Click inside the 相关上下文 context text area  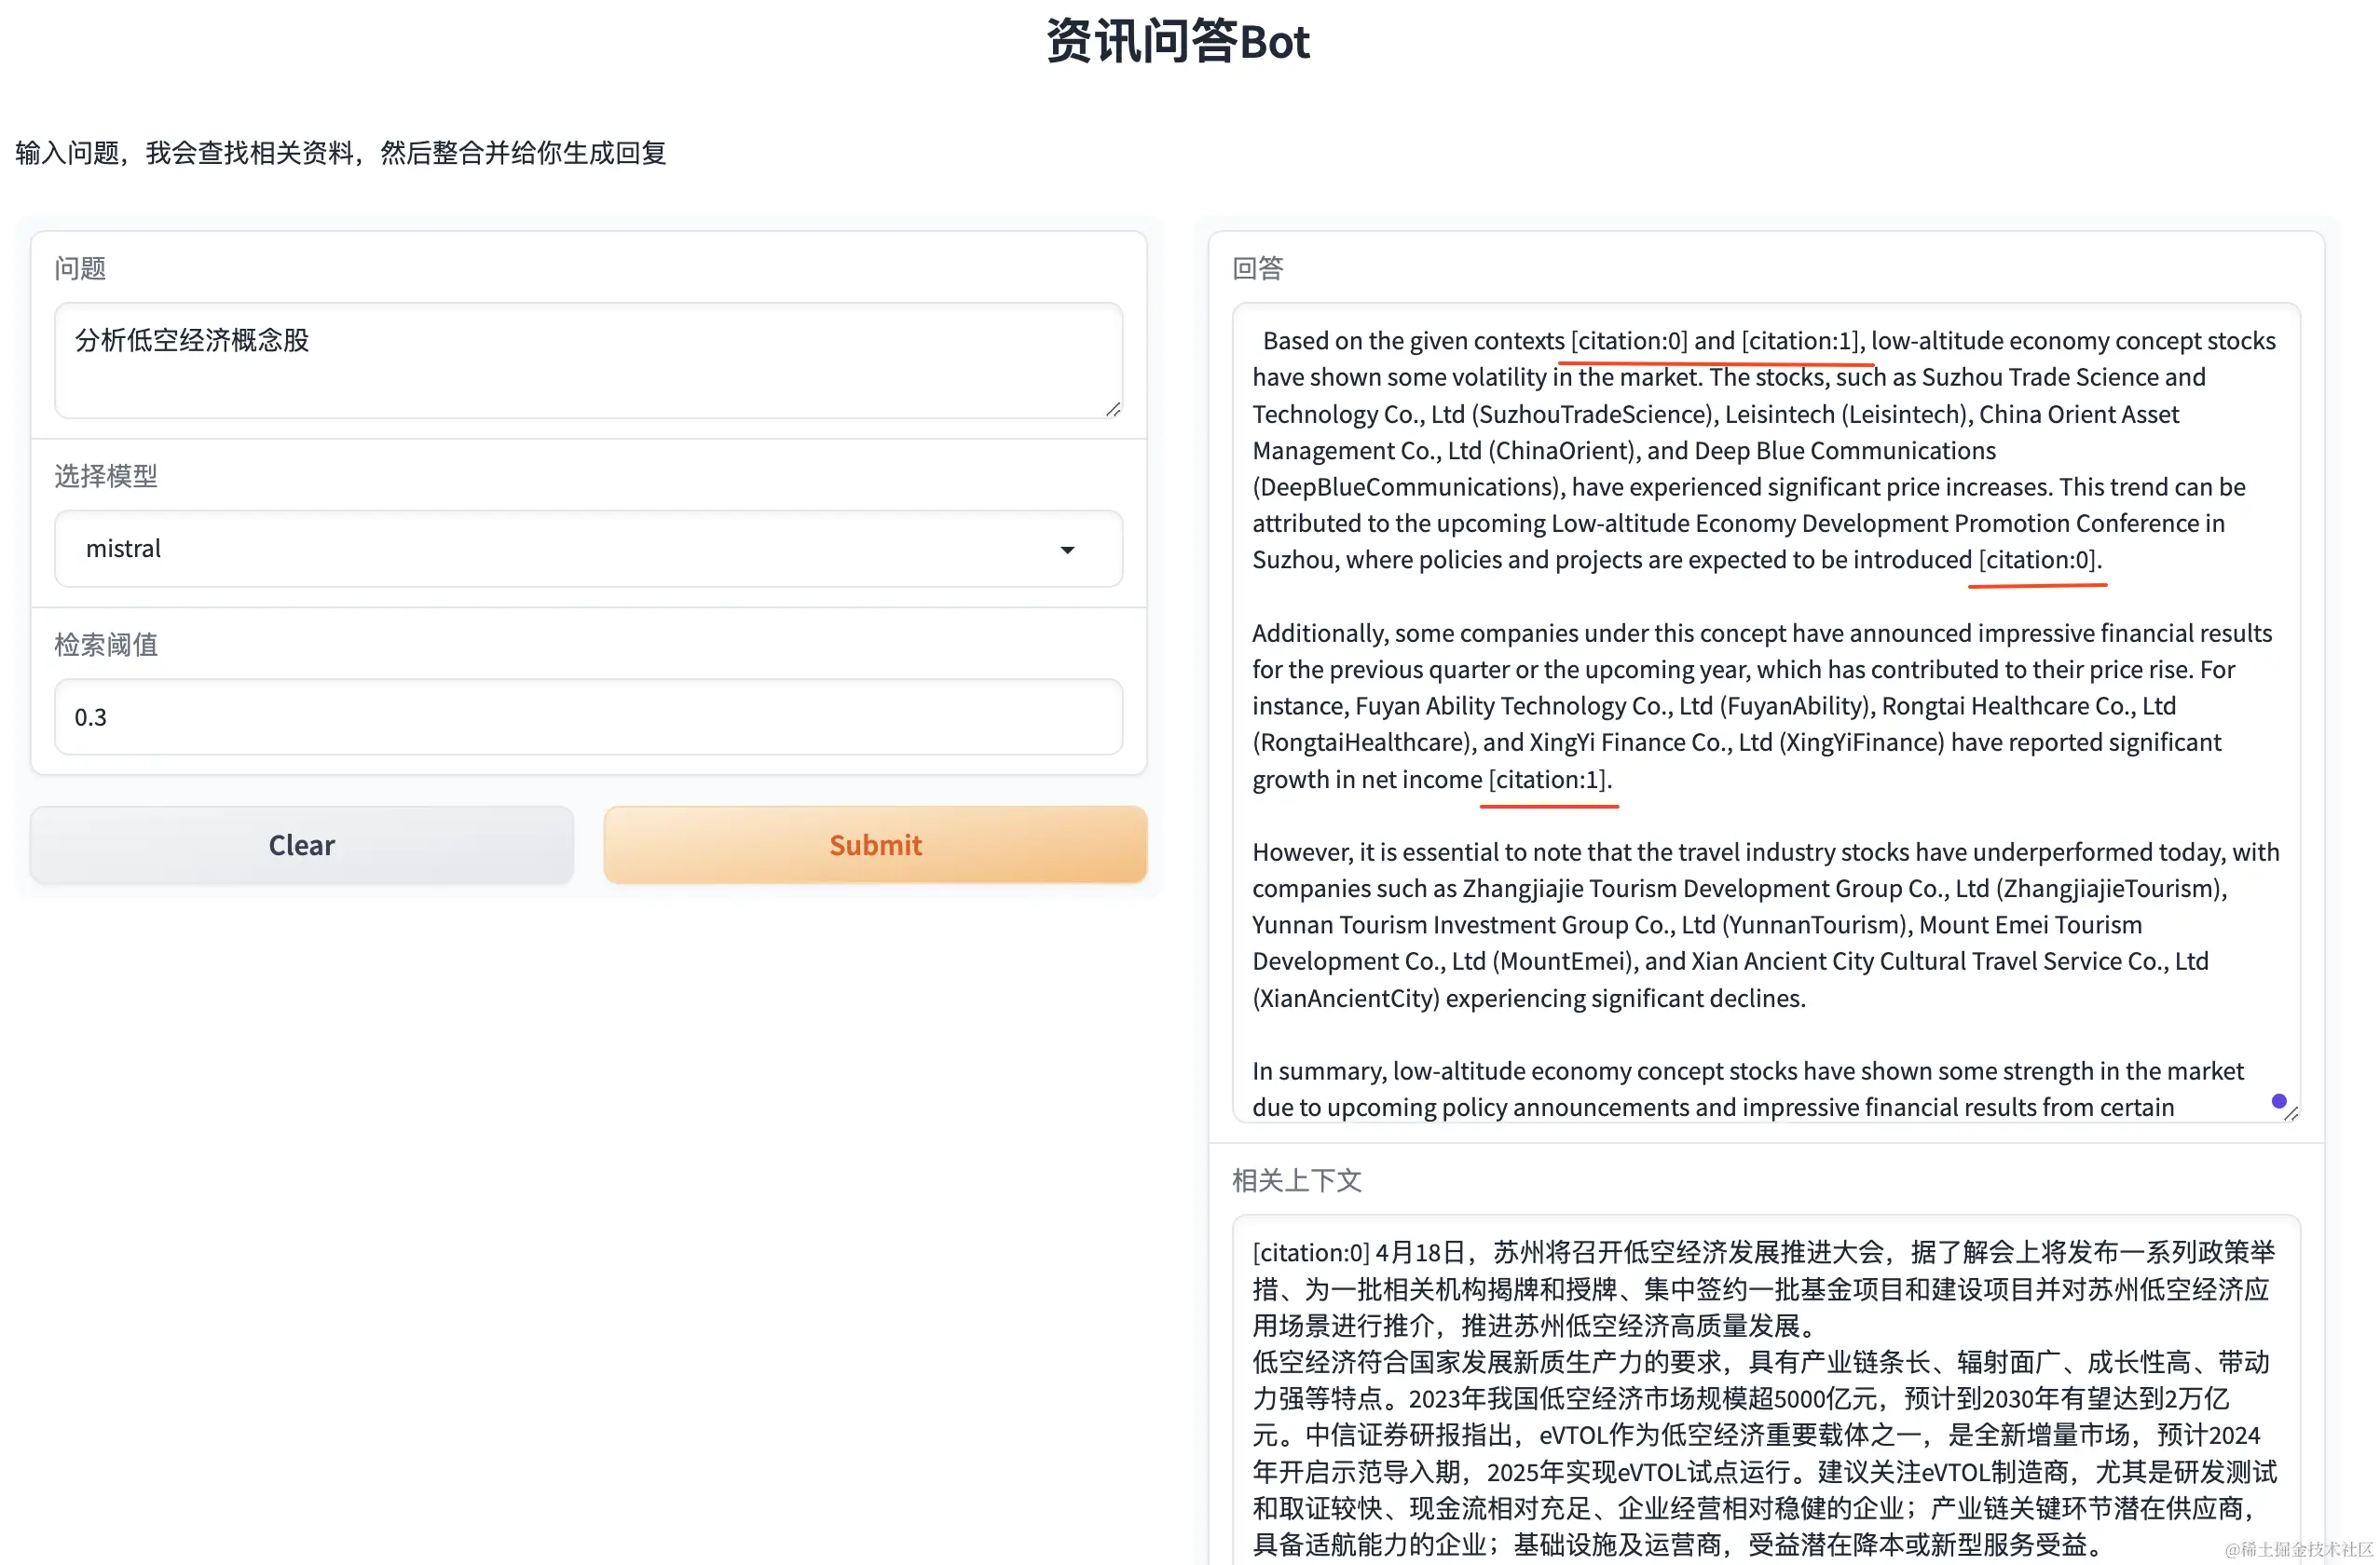[1764, 1399]
